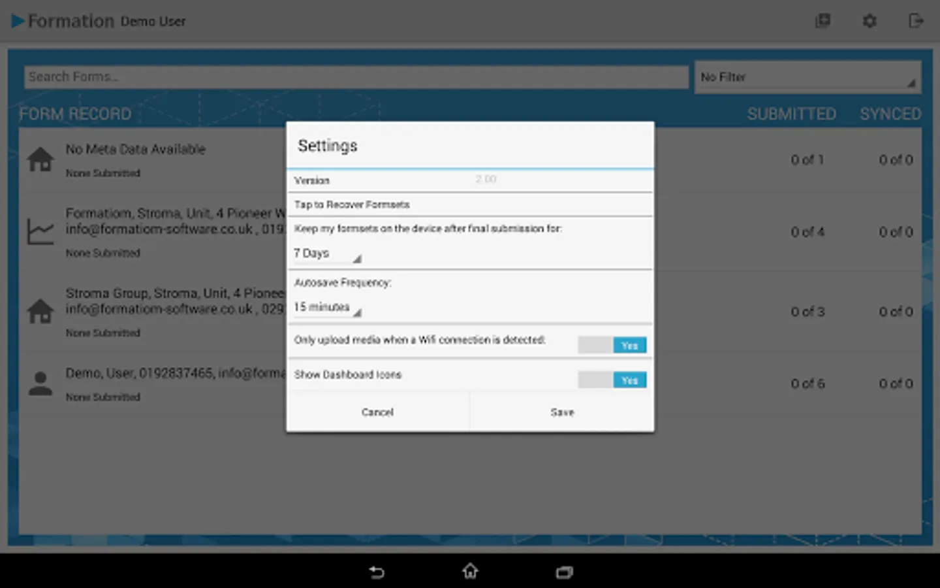Click the 0 of 3 submitted value
Image resolution: width=940 pixels, height=588 pixels.
807,312
